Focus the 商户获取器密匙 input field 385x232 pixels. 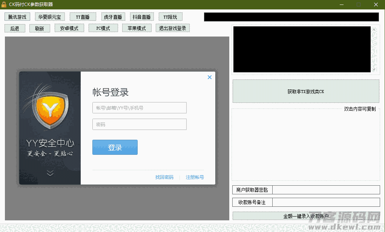click(x=326, y=190)
